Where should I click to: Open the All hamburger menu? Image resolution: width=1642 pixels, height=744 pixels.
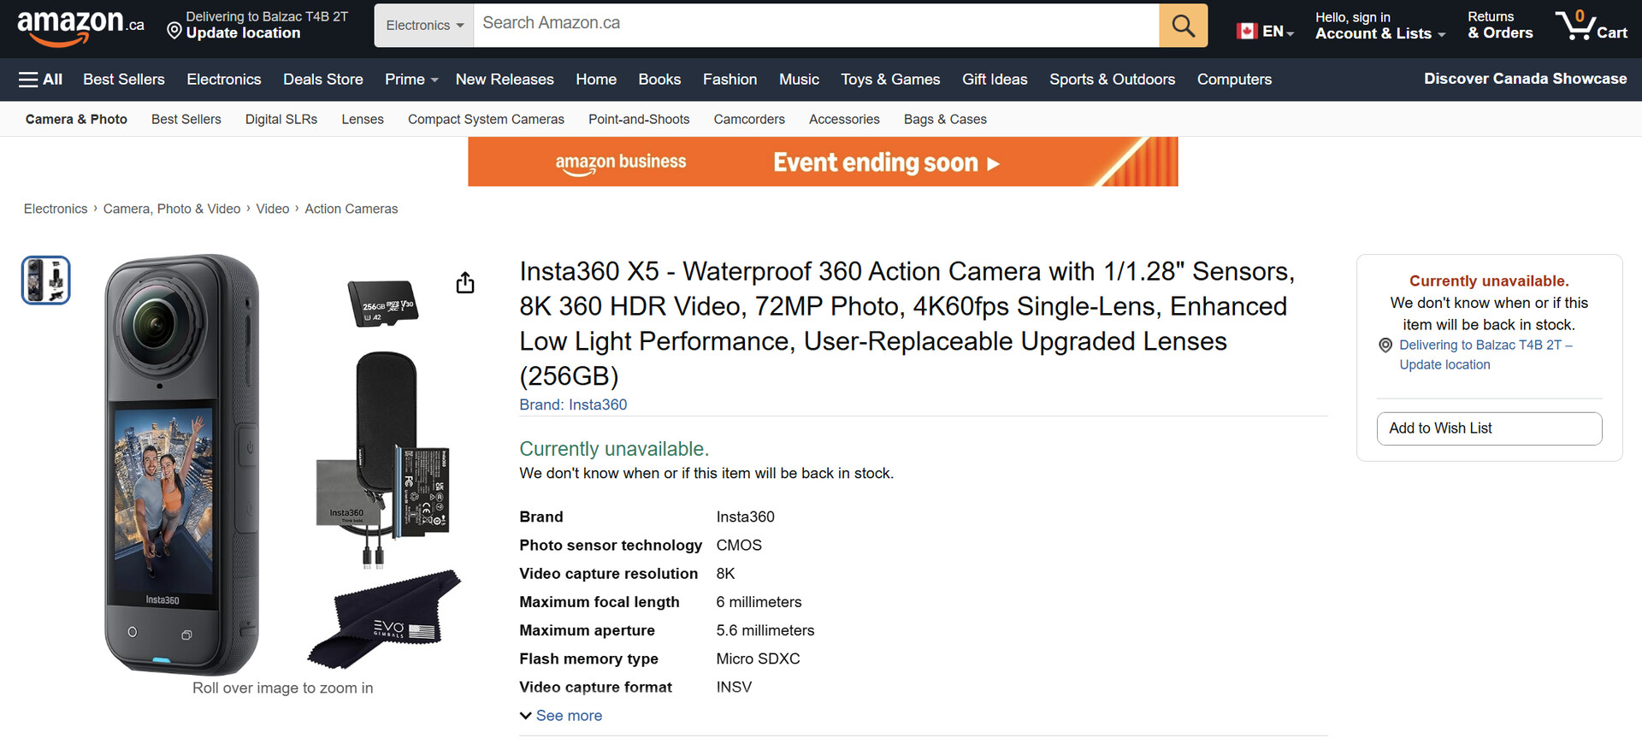(40, 80)
